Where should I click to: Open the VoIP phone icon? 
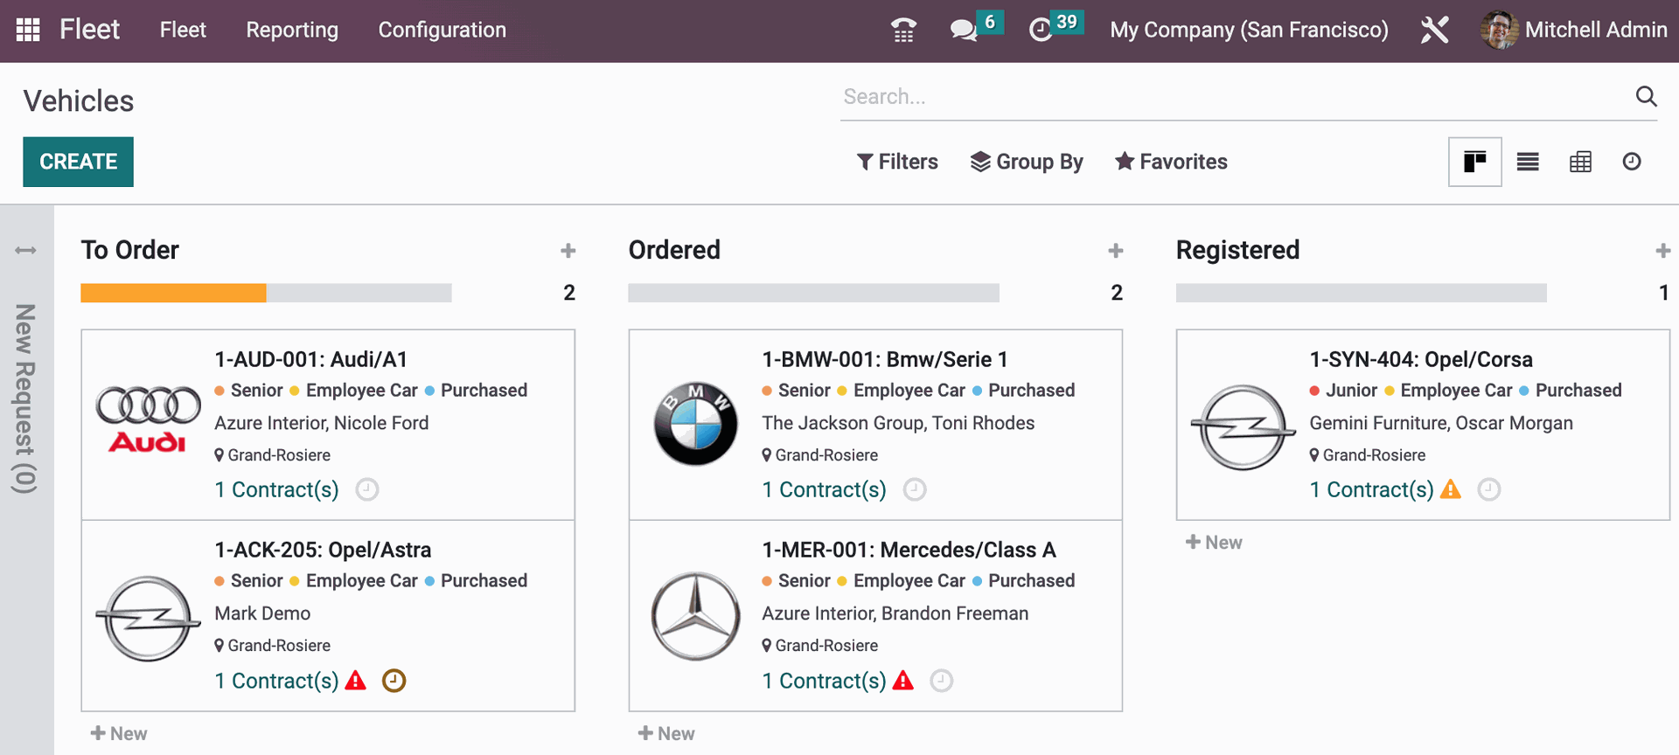903,30
